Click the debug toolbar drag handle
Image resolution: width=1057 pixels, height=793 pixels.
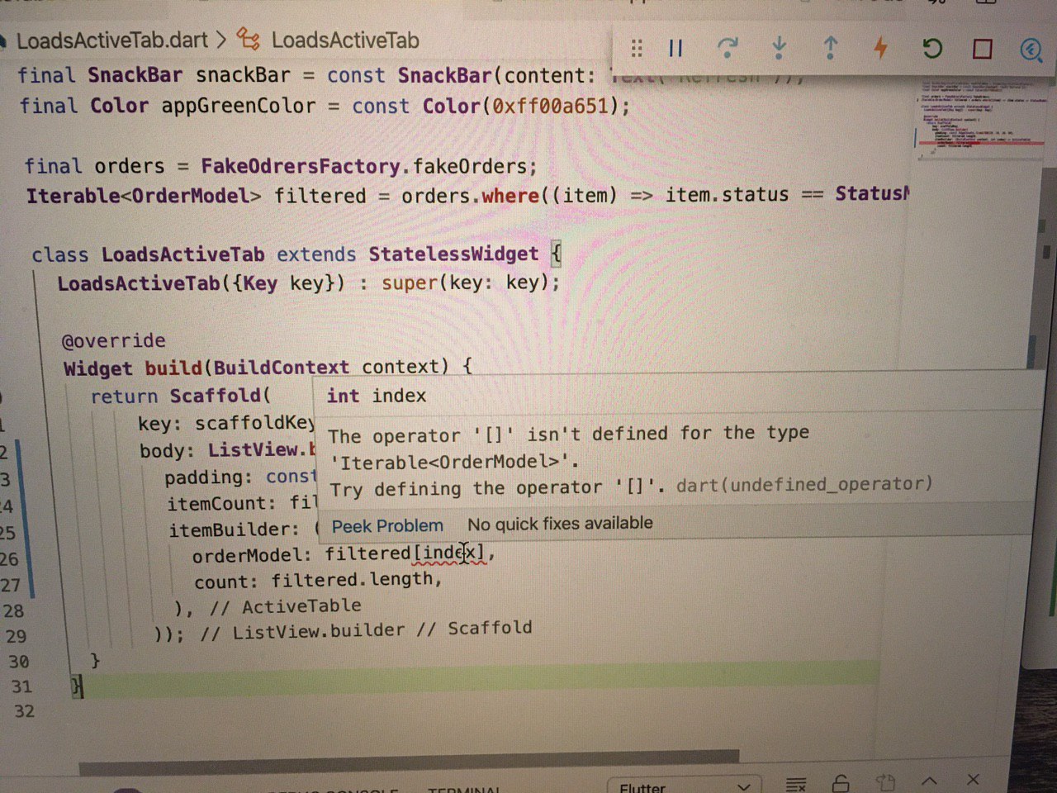[x=637, y=49]
